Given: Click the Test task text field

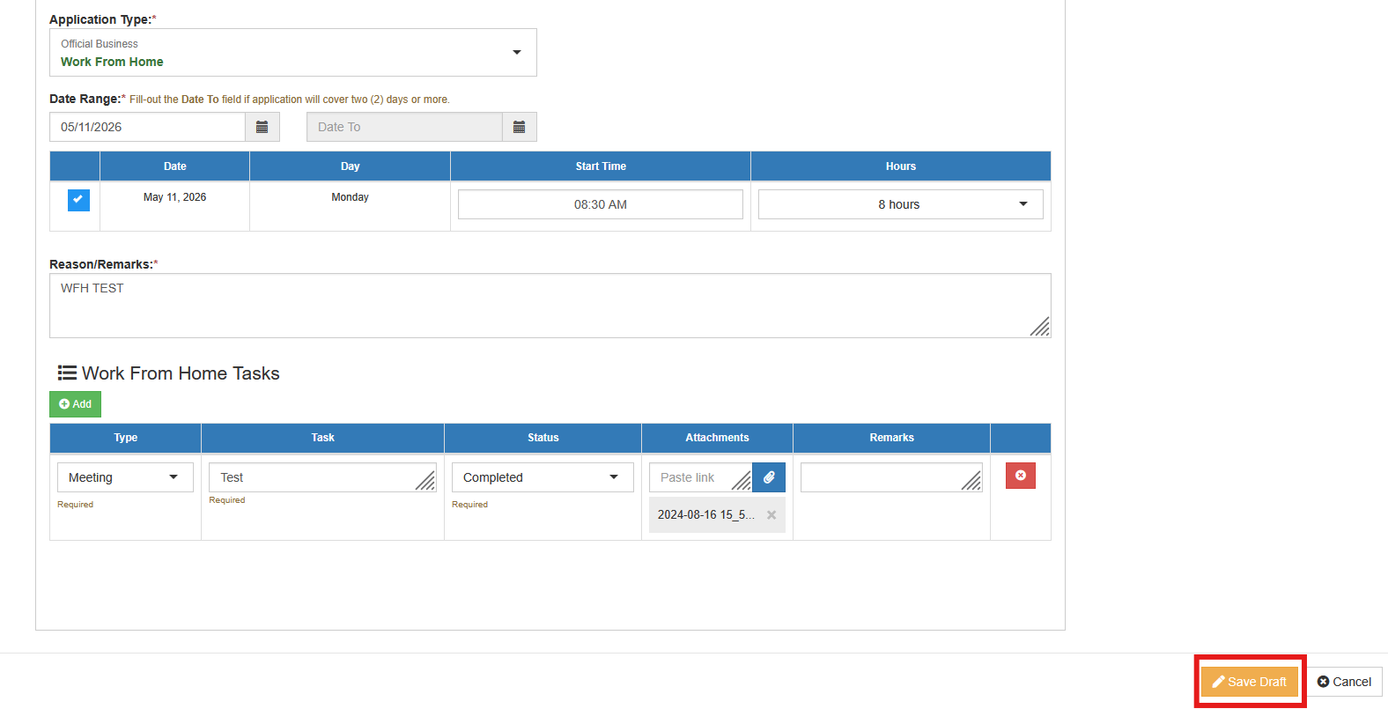Looking at the screenshot, I should [x=322, y=477].
